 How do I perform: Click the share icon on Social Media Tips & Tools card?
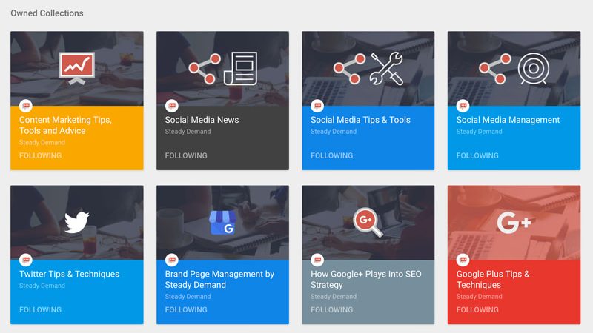[x=349, y=69]
